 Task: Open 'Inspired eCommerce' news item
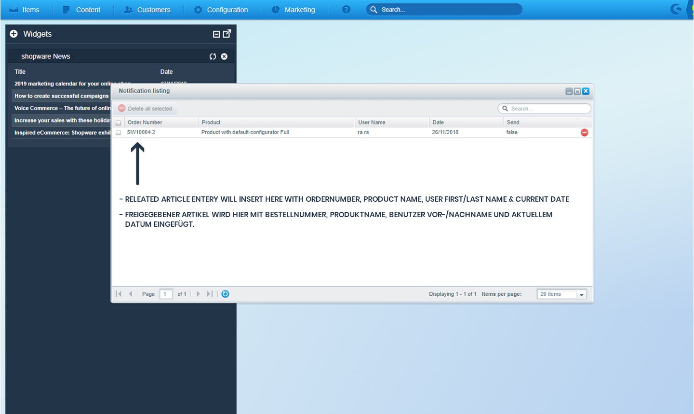62,133
